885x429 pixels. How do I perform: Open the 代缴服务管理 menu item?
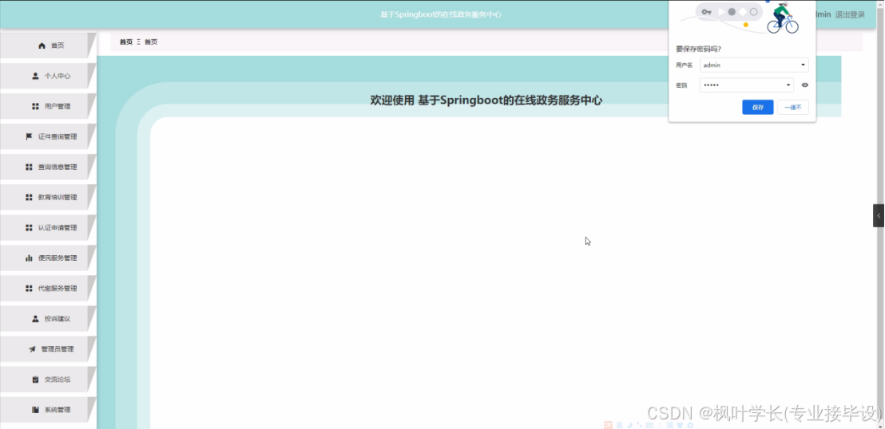coord(48,289)
